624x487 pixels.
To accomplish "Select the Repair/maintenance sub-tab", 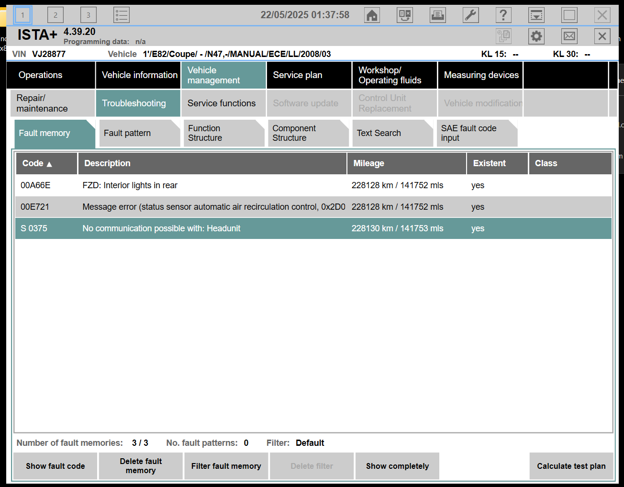I will pyautogui.click(x=53, y=103).
